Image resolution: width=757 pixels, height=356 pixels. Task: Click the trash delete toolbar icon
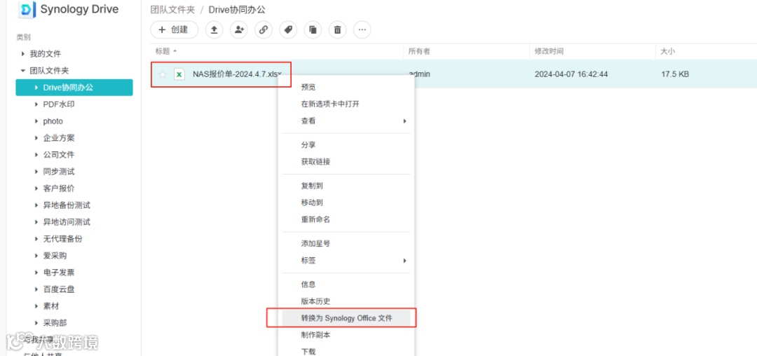point(337,30)
